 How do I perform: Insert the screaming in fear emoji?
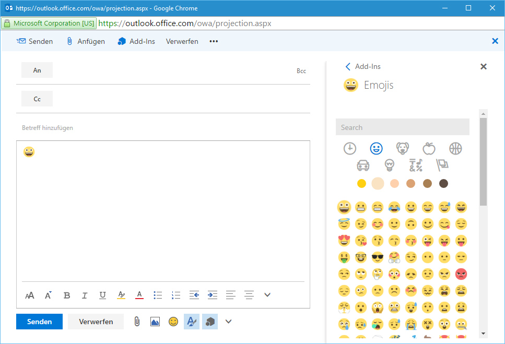(x=378, y=307)
